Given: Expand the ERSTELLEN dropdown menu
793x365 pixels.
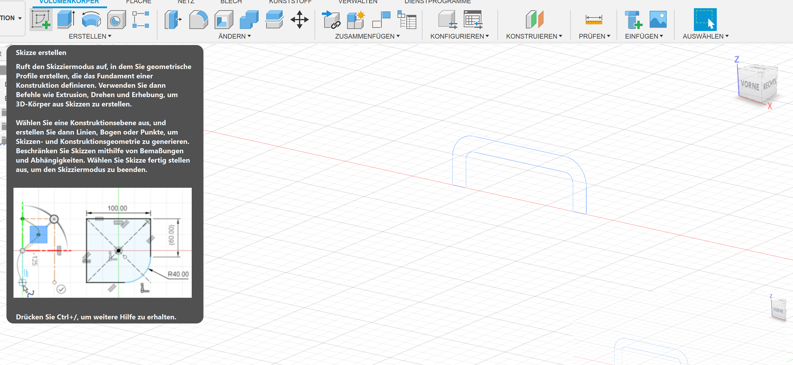Looking at the screenshot, I should click(90, 36).
